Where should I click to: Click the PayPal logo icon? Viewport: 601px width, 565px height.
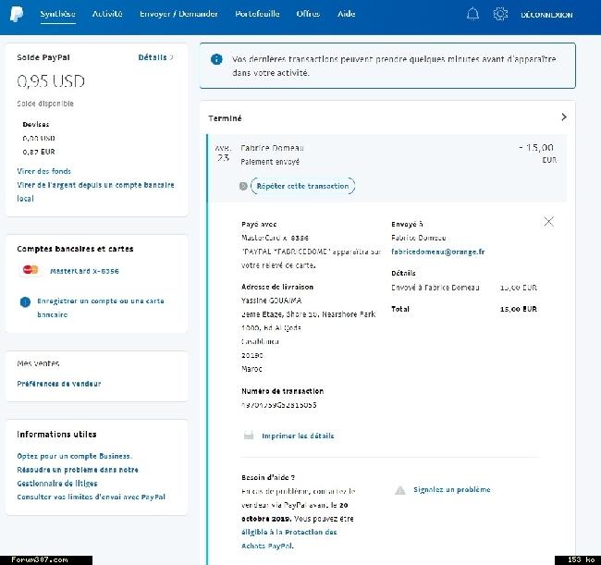[x=16, y=14]
